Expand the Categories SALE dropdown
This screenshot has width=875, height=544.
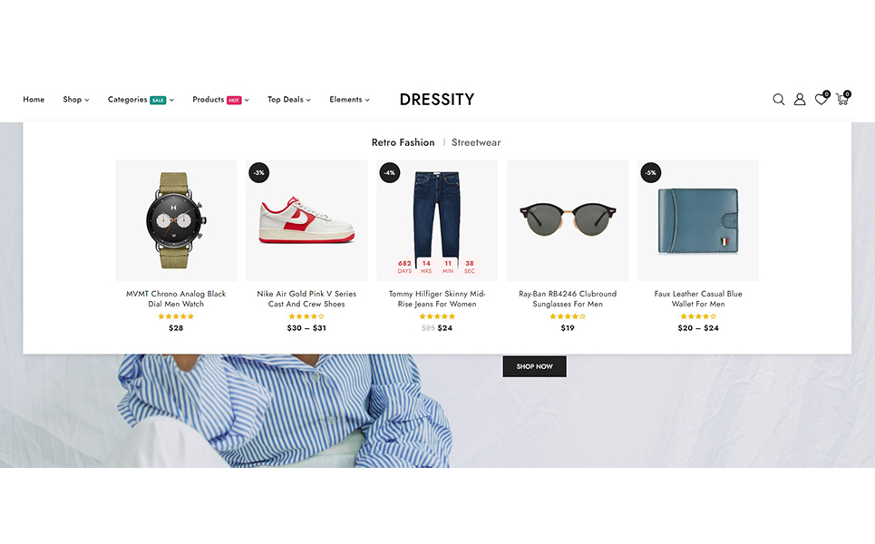pos(141,100)
